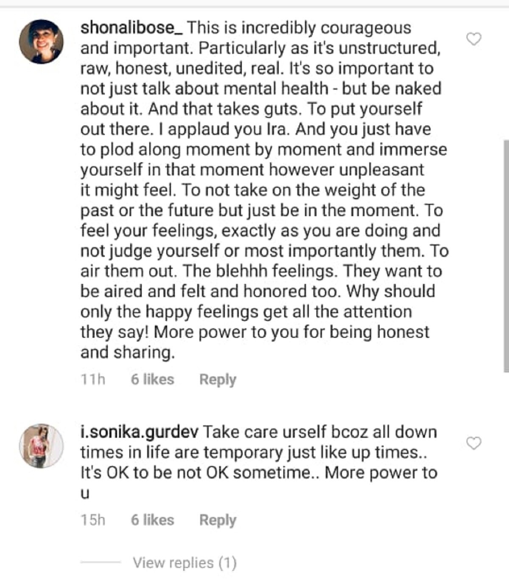Open i.sonika.gurdev's profile avatar

[41, 445]
